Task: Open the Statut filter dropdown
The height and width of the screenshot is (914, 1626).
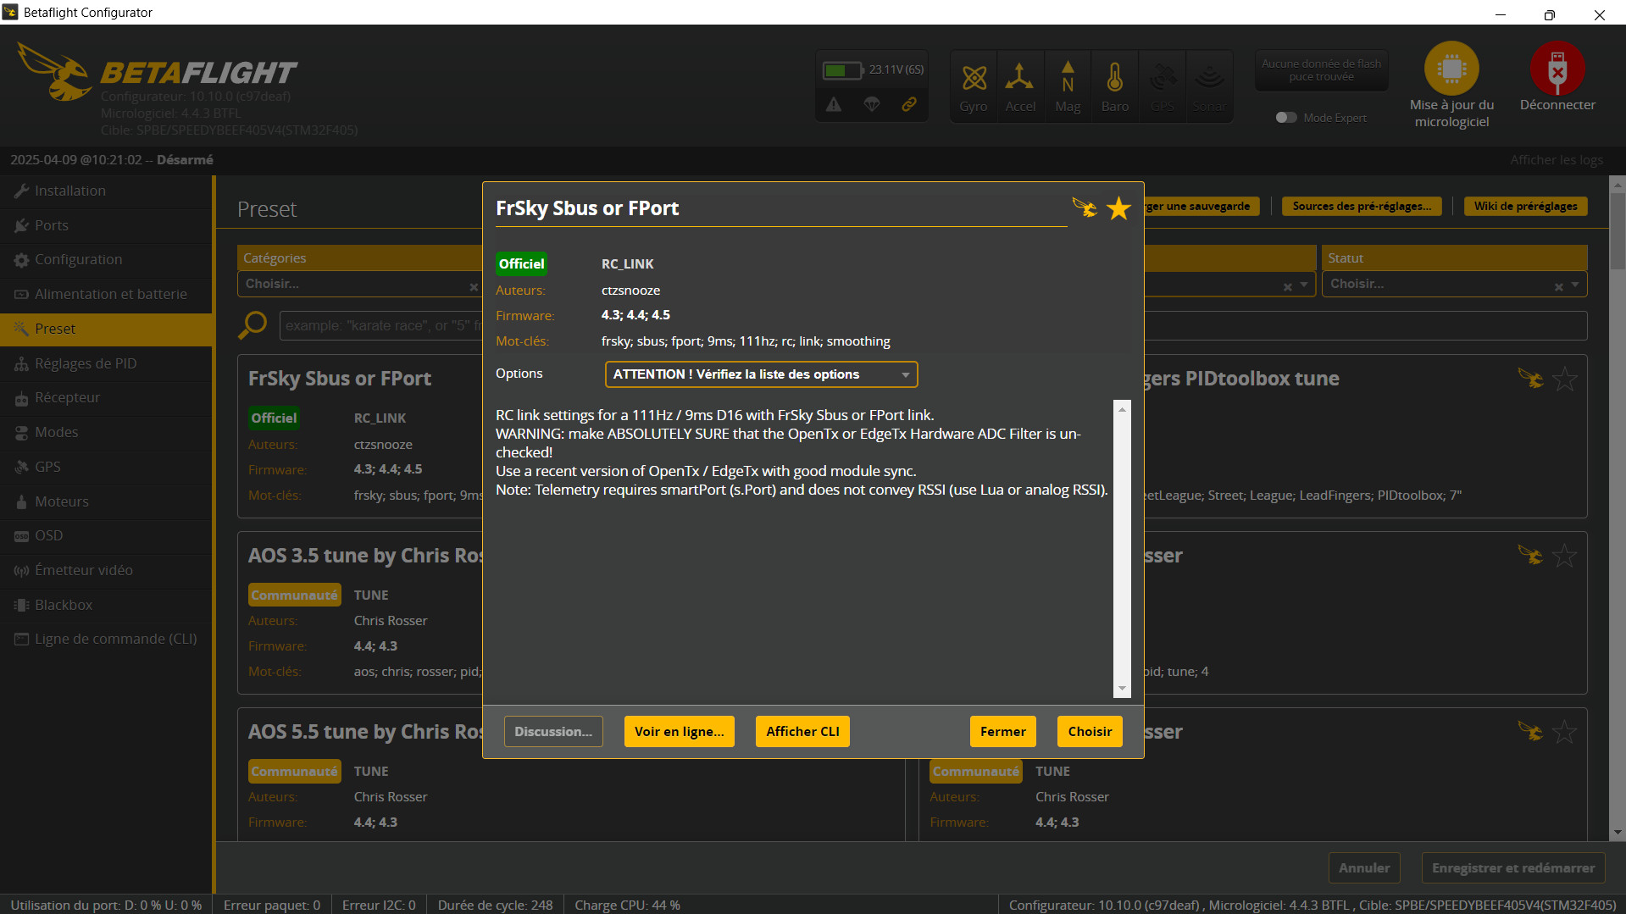Action: click(x=1453, y=285)
